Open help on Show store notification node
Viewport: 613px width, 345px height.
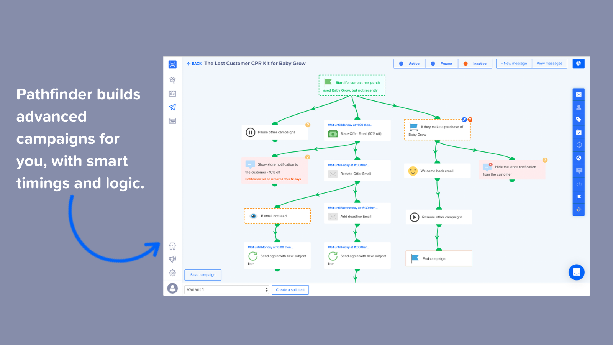click(308, 157)
